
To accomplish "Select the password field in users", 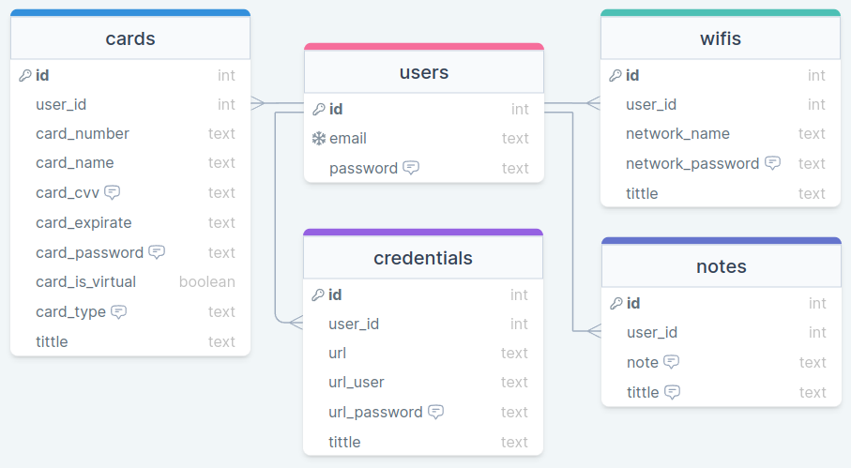I will [x=424, y=168].
